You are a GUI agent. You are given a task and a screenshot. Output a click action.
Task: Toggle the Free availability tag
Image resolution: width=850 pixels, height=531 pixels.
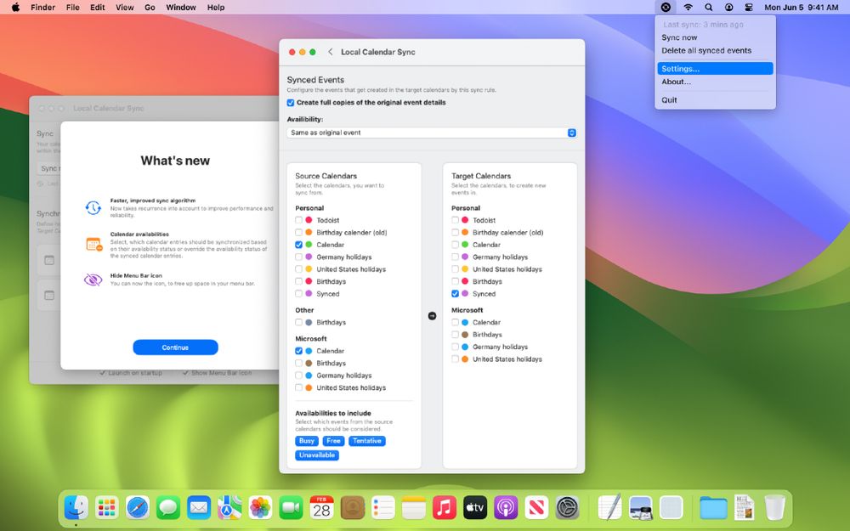click(x=333, y=441)
